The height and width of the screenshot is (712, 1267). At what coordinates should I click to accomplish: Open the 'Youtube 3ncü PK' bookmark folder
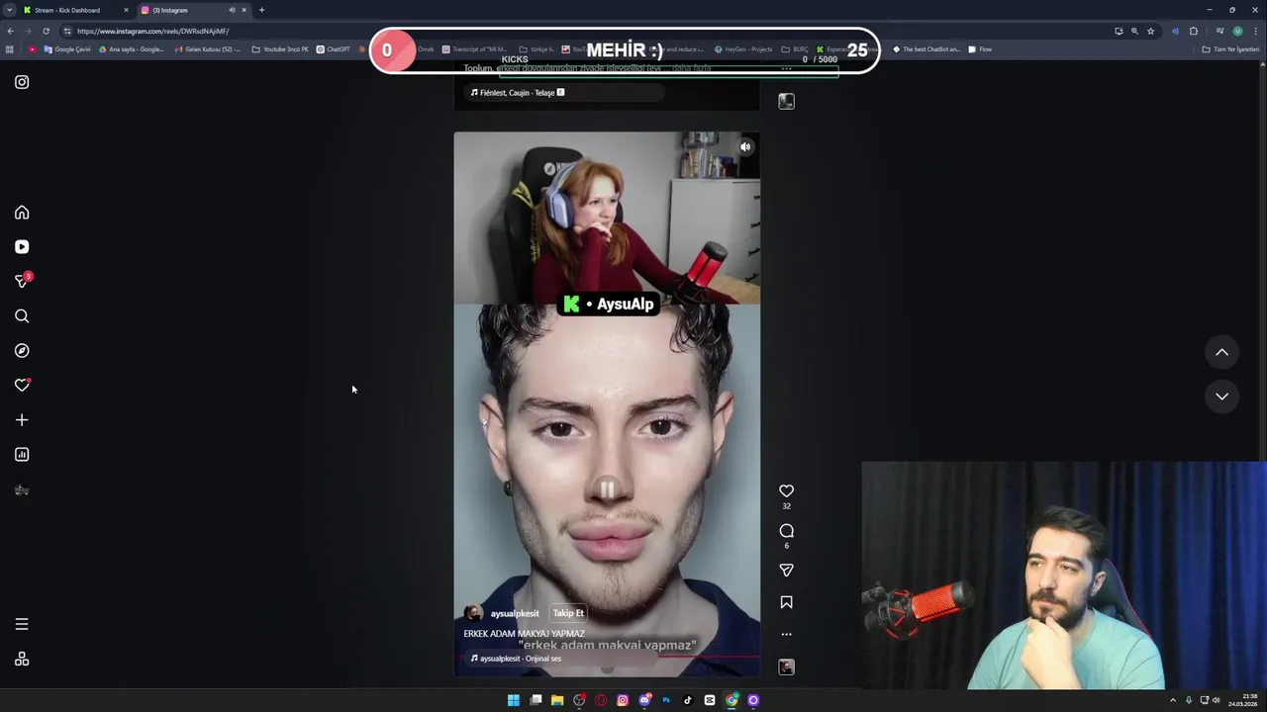pyautogui.click(x=280, y=49)
